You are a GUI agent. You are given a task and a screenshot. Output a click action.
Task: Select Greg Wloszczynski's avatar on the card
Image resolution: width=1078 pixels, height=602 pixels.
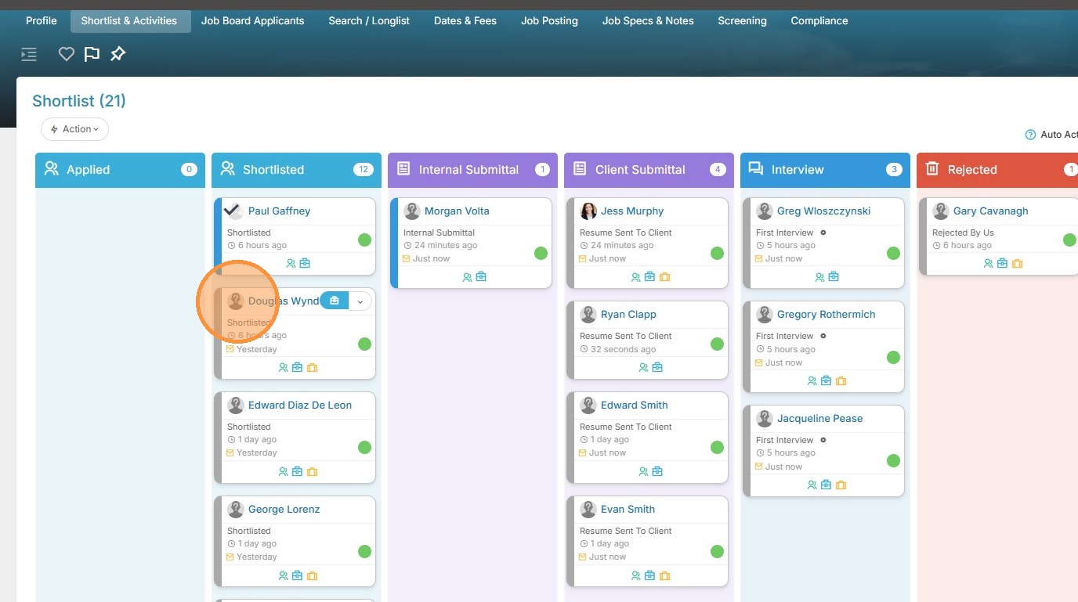pyautogui.click(x=765, y=211)
